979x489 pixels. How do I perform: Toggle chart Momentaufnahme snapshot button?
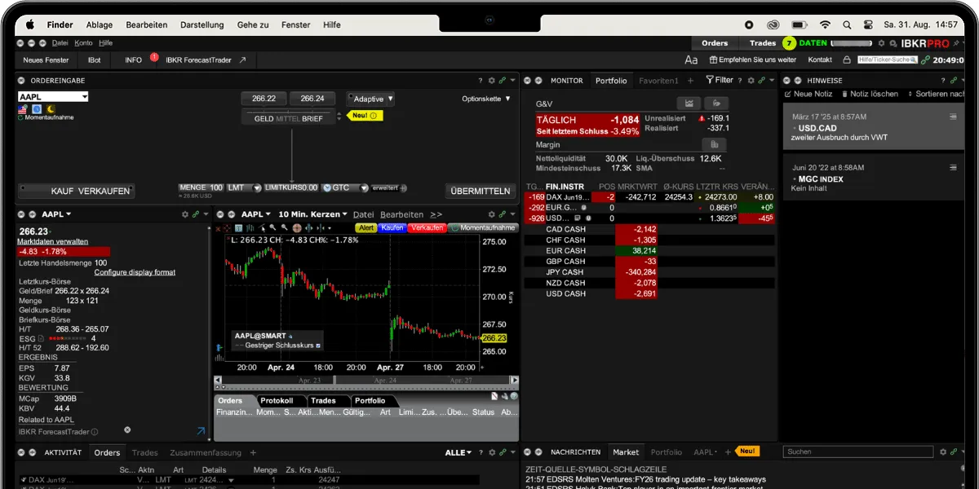[x=484, y=228]
